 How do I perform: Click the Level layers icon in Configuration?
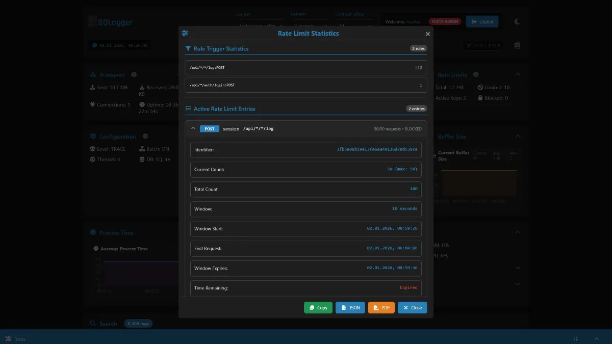coord(92,149)
